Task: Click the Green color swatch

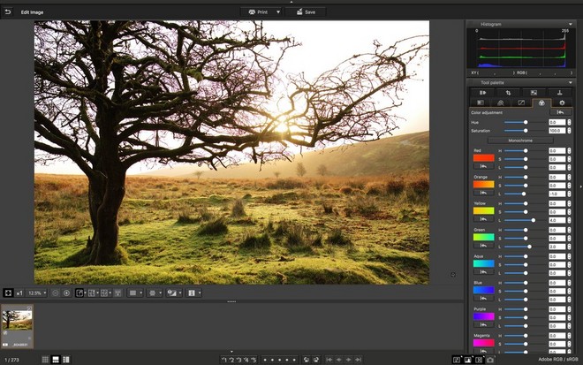Action: pyautogui.click(x=483, y=237)
